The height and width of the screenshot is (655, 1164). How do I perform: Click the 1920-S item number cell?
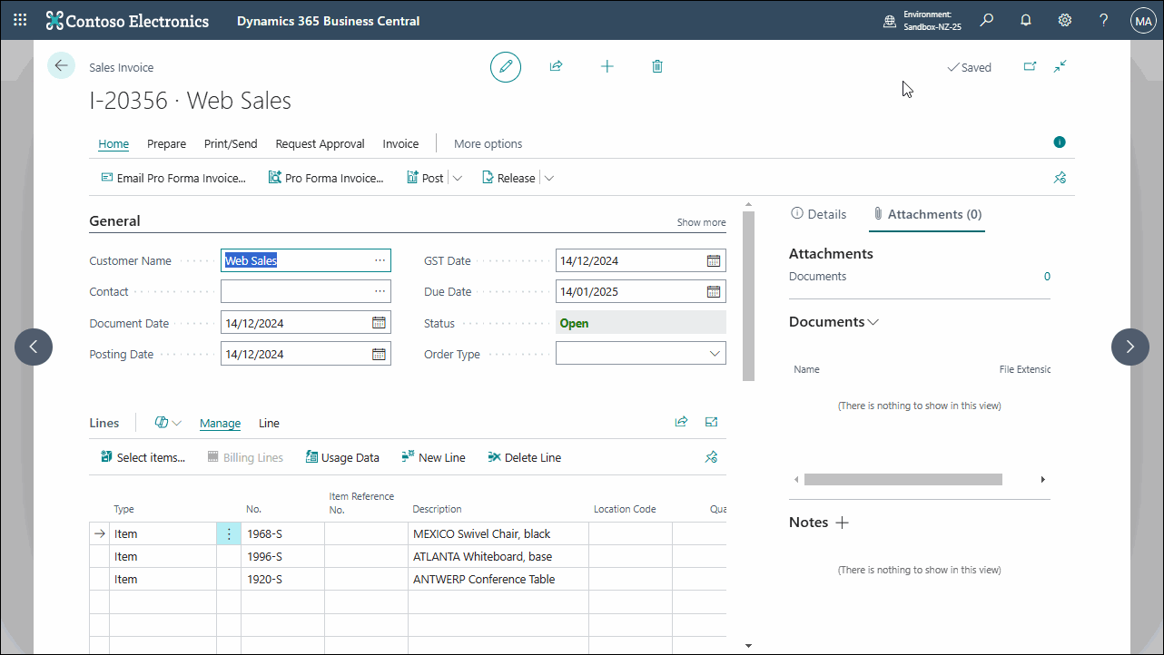pos(282,579)
